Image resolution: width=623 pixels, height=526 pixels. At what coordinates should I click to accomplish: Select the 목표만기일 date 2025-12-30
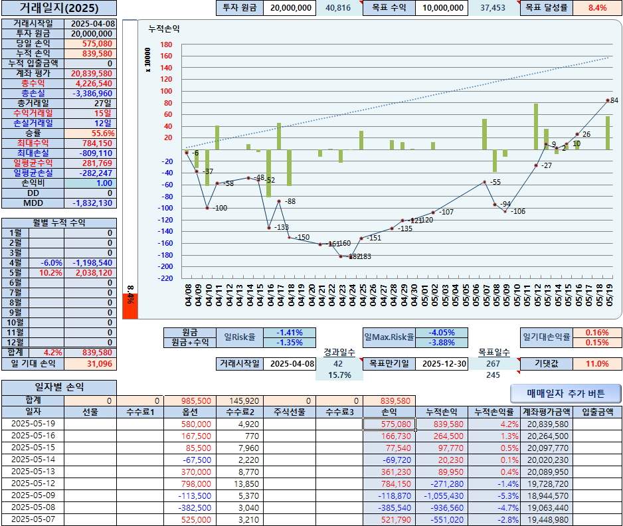[442, 363]
